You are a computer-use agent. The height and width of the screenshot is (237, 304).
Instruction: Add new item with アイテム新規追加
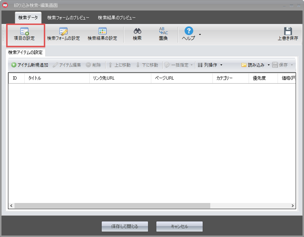coord(30,65)
